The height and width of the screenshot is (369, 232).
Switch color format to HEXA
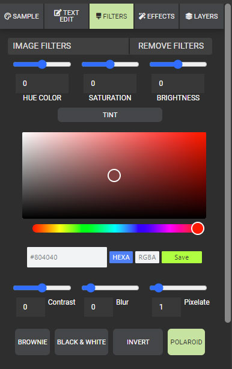pyautogui.click(x=121, y=257)
